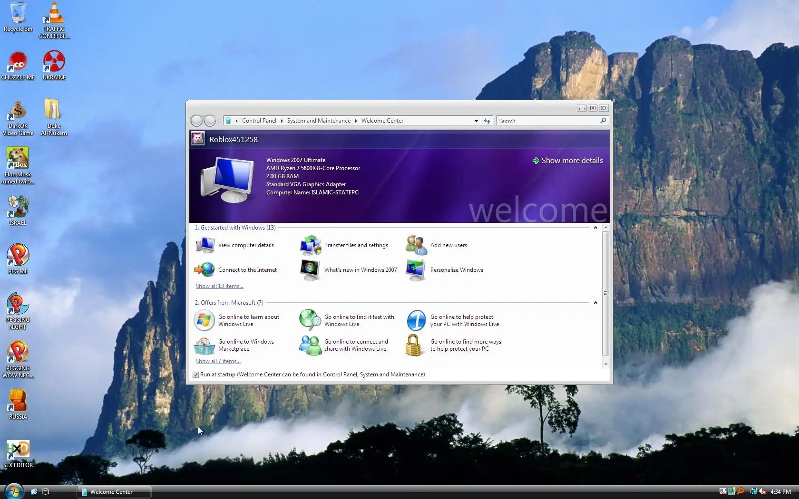Go forward with the Forward navigation button
Image resolution: width=799 pixels, height=499 pixels.
point(210,121)
